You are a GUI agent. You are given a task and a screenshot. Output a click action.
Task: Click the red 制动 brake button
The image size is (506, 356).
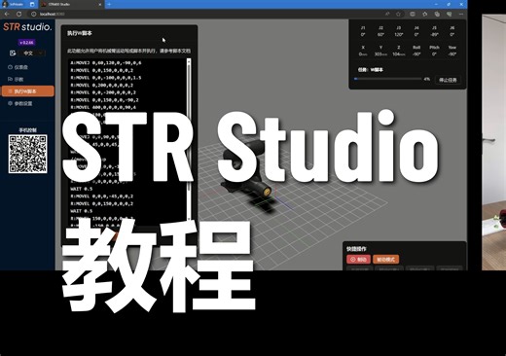point(358,259)
